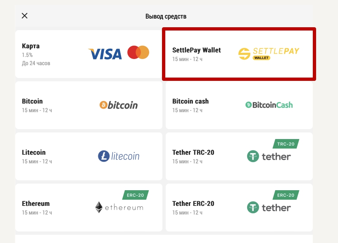Click the Mastercard circles logo
This screenshot has width=338, height=243.
coord(138,52)
